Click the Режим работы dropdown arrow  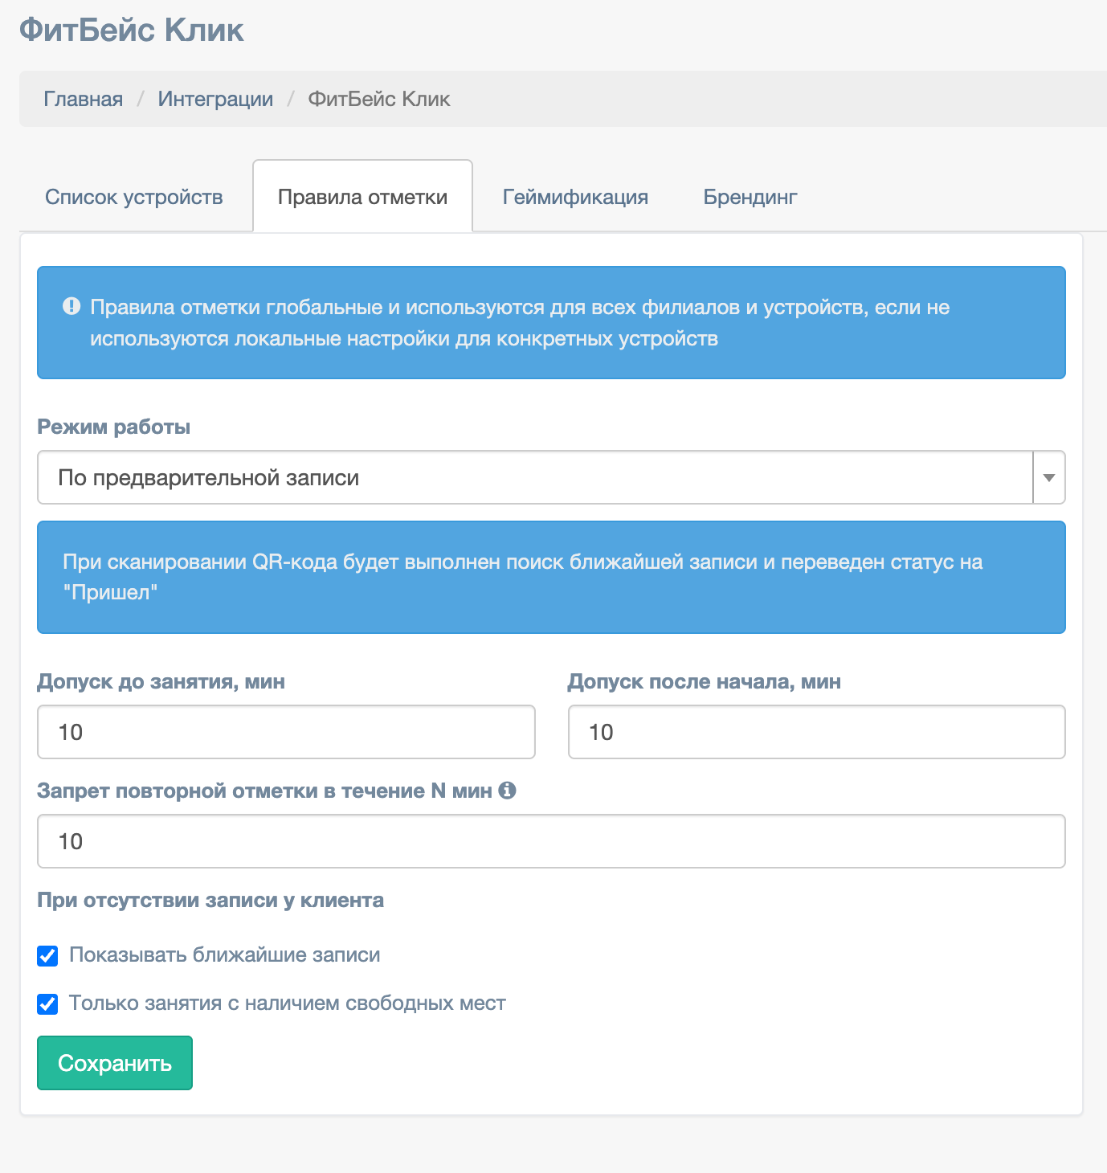[1048, 477]
